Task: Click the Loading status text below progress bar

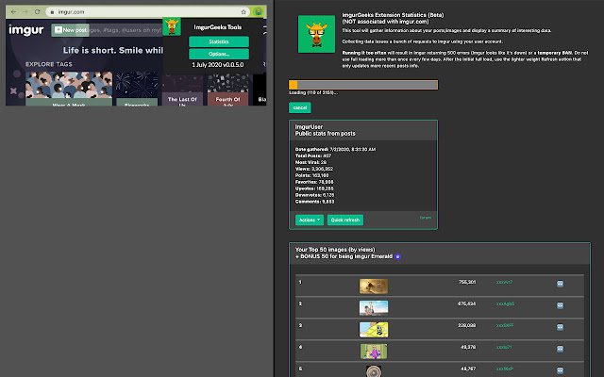Action: click(313, 92)
